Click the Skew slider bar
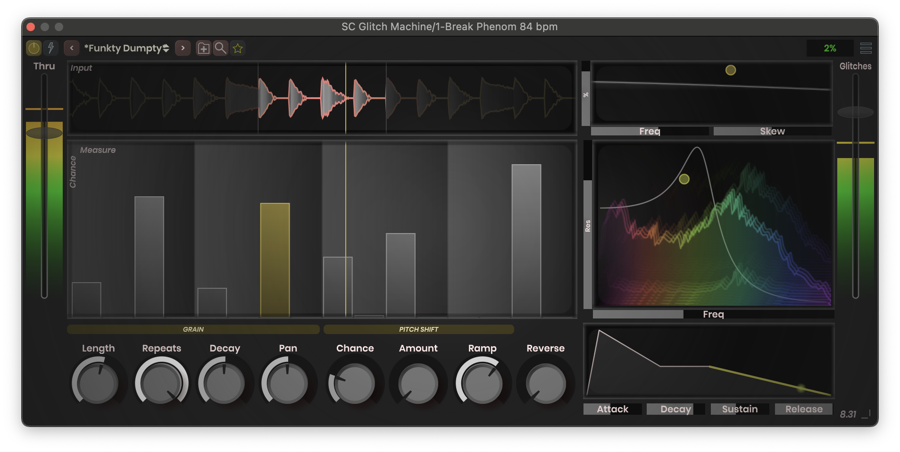This screenshot has width=900, height=452. tap(772, 131)
